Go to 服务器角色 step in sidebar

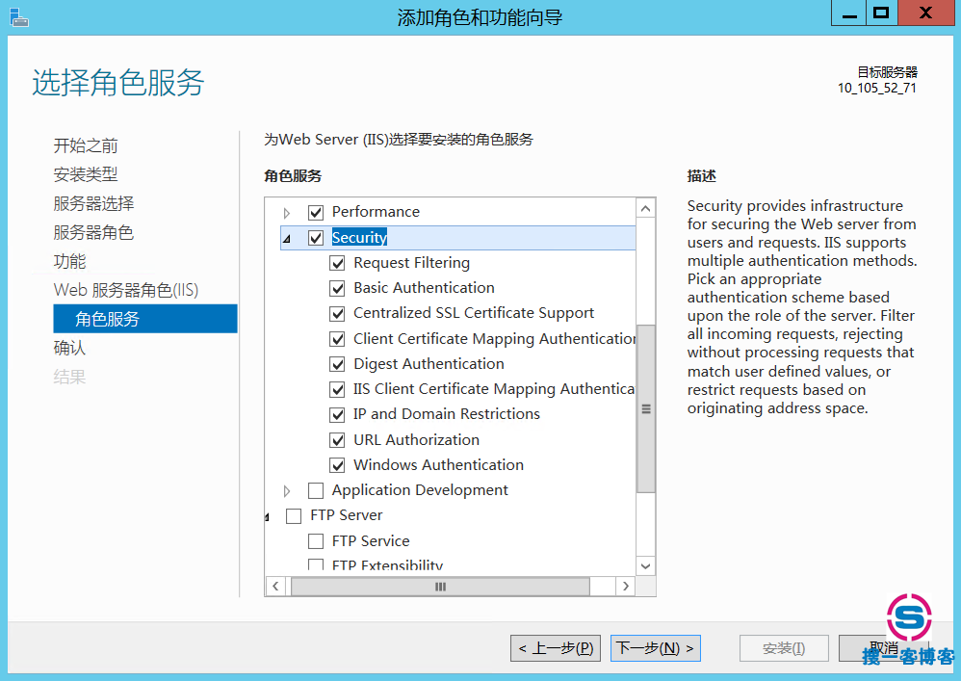tap(93, 232)
